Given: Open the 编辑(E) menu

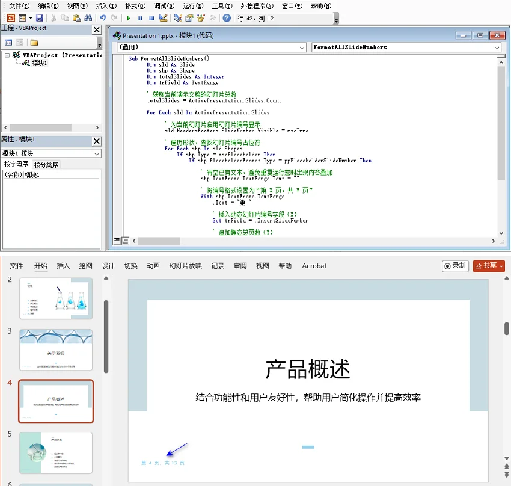Looking at the screenshot, I should click(x=48, y=6).
